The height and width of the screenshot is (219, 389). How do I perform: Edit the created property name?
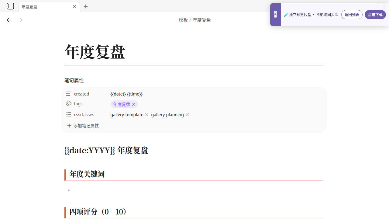pos(81,94)
